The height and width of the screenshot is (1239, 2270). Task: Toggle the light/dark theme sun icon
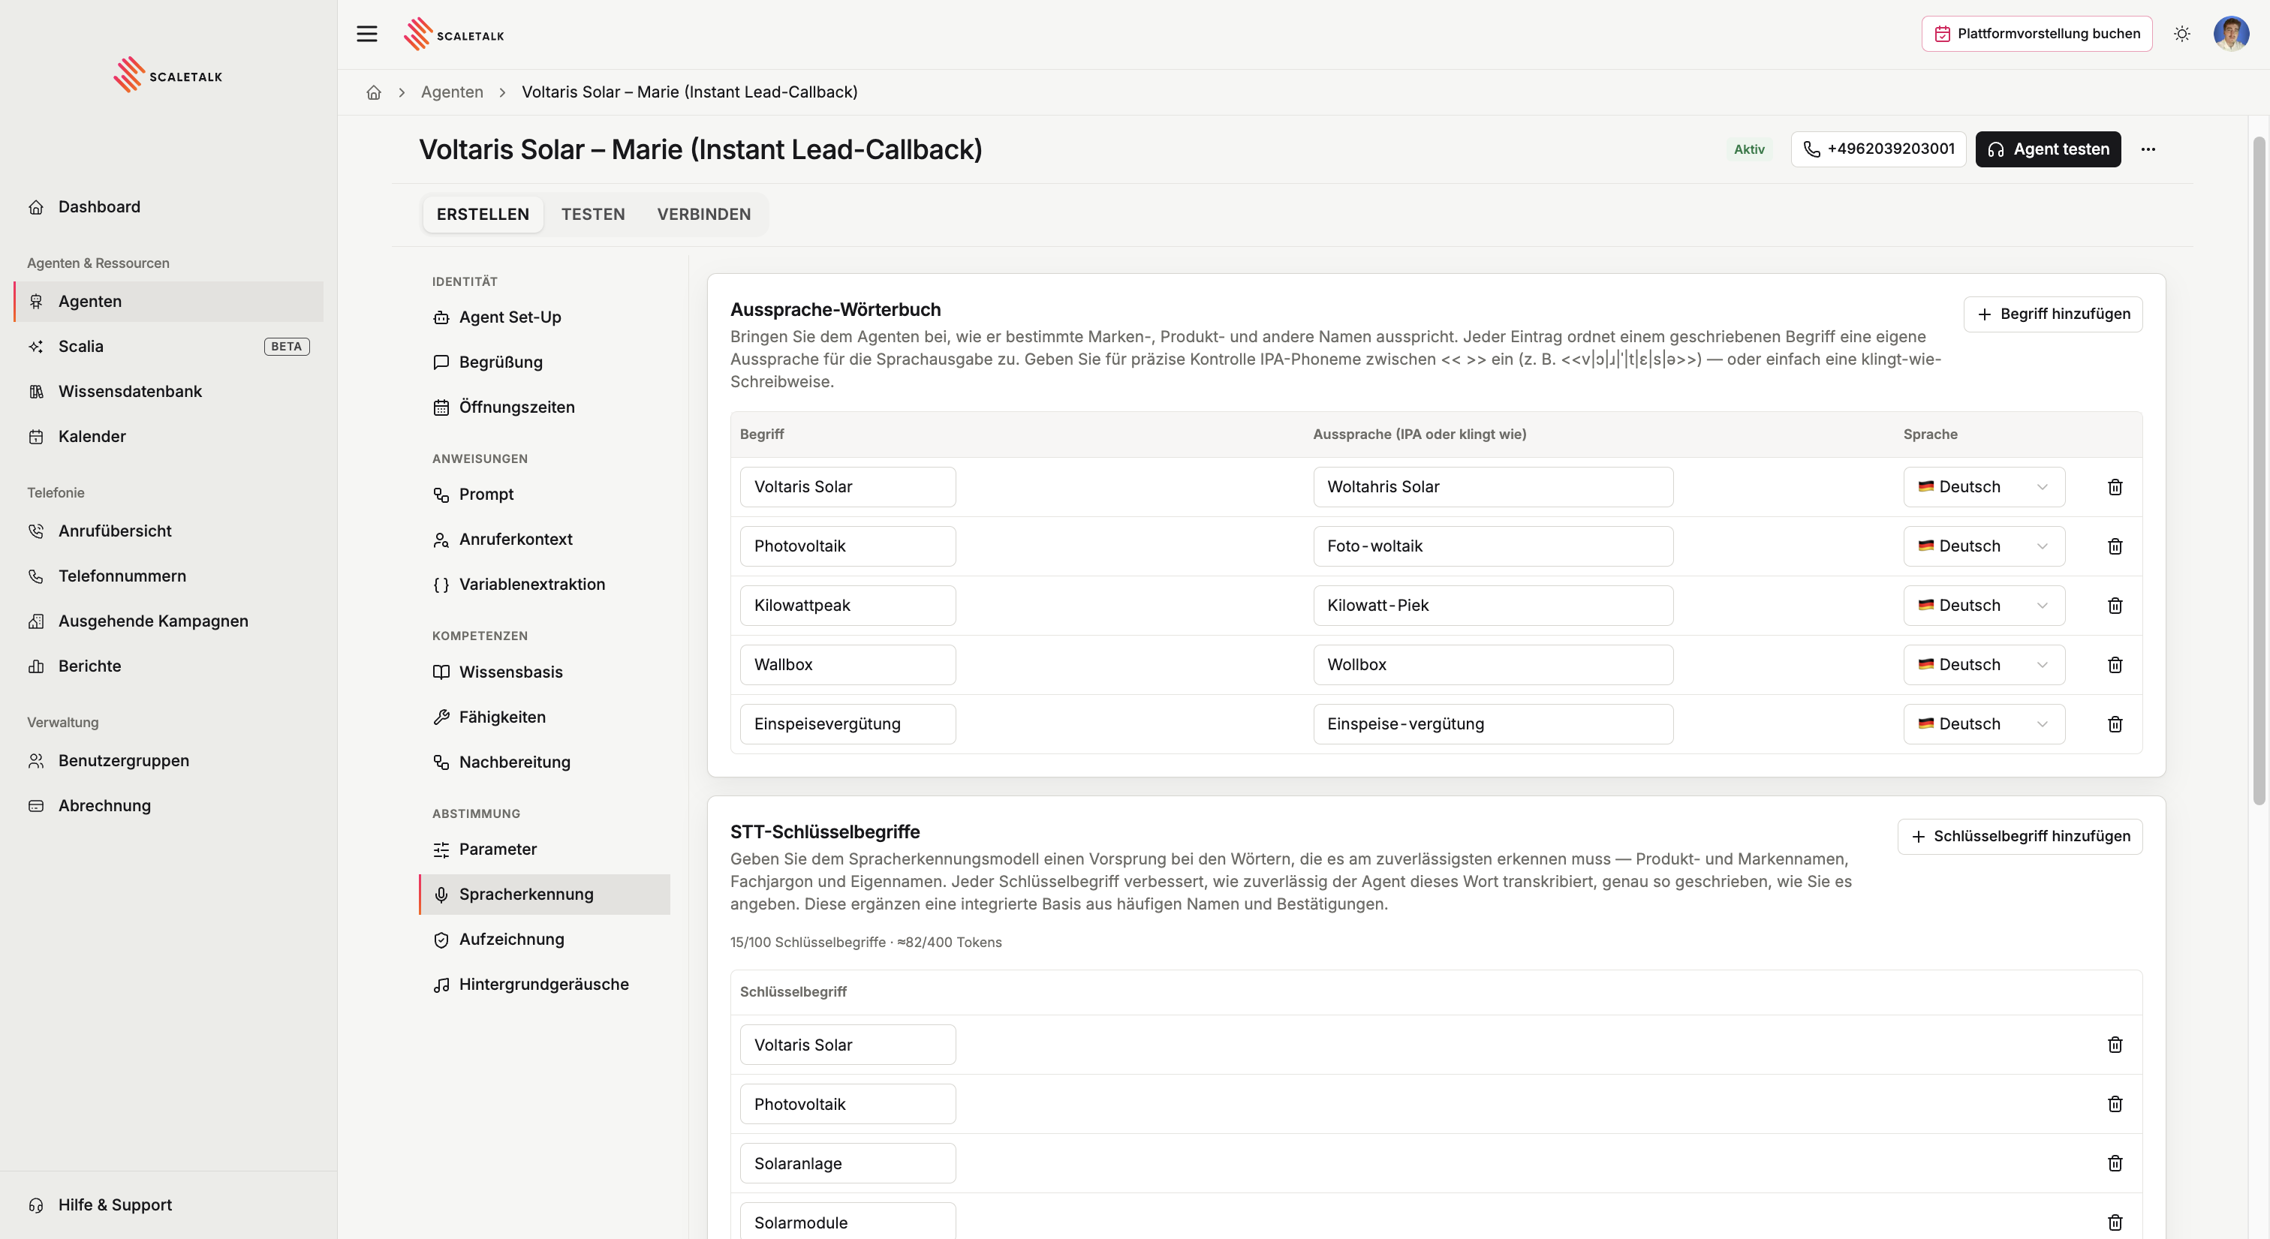pos(2182,35)
